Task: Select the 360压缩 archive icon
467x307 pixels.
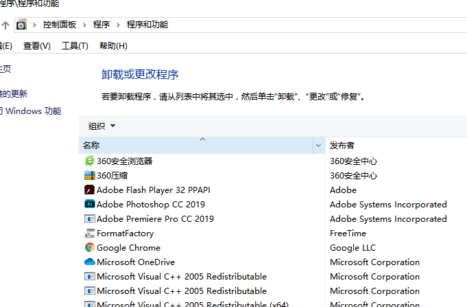Action: click(x=89, y=175)
